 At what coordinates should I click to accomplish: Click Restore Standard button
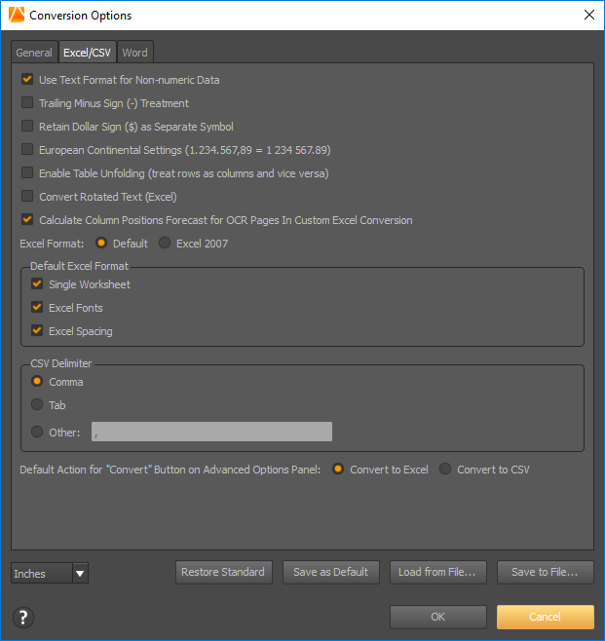tap(224, 572)
